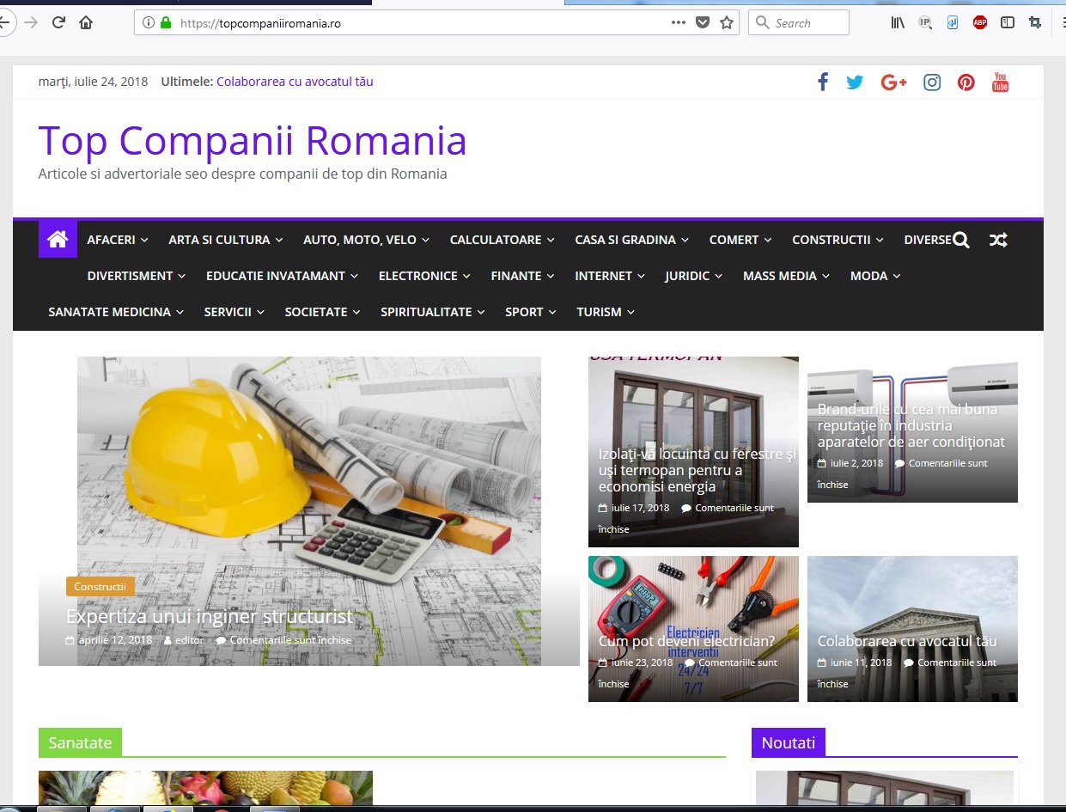
Task: Click the Google Plus social icon
Action: (x=893, y=82)
